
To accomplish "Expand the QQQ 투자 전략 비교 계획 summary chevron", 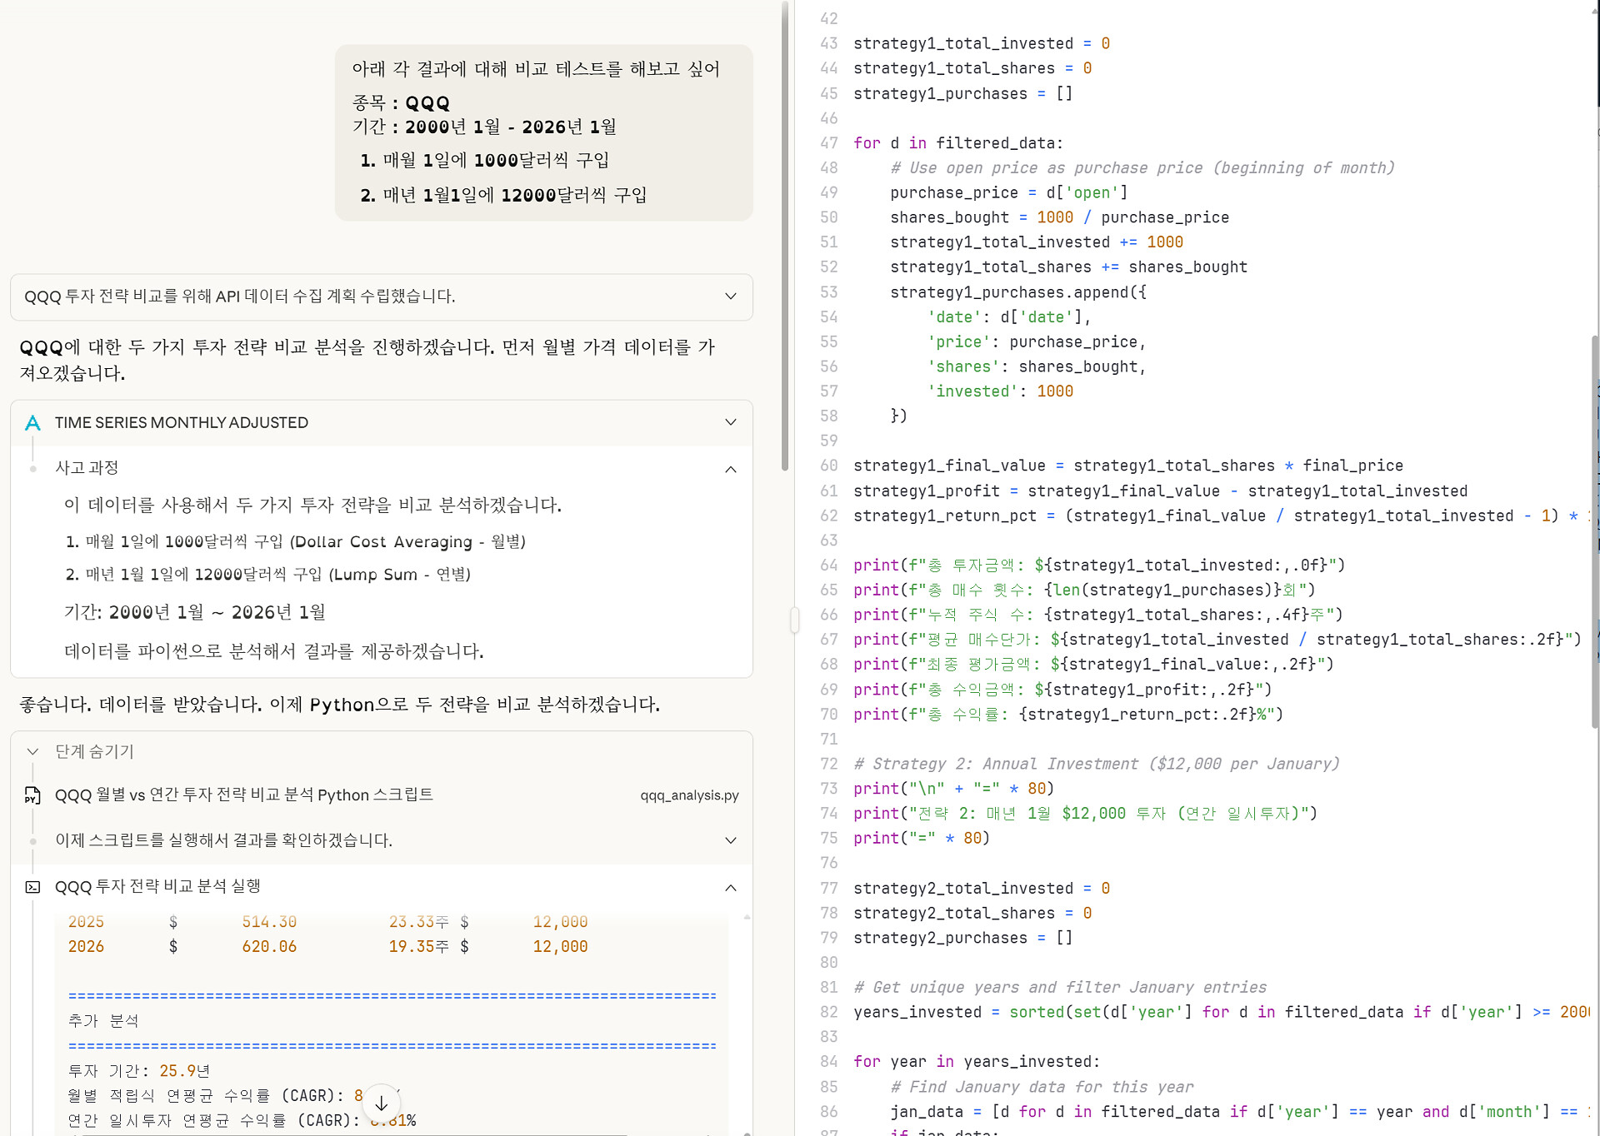I will [x=730, y=296].
